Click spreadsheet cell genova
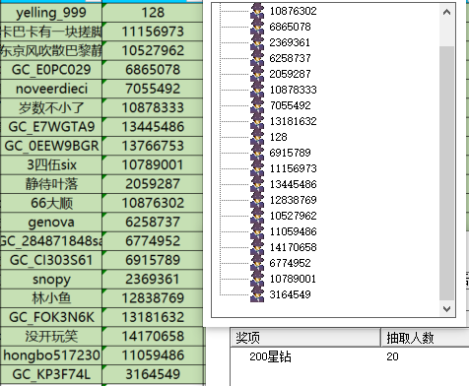 click(51, 222)
